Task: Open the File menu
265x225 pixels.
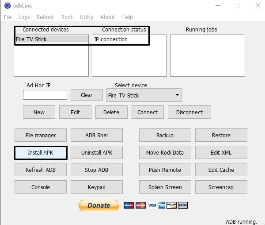Action: point(8,17)
